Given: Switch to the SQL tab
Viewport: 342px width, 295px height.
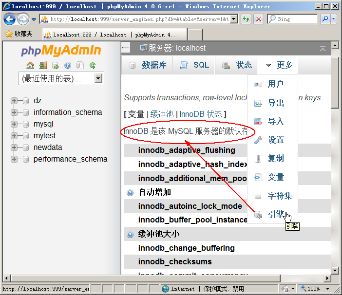Looking at the screenshot, I should 194,65.
